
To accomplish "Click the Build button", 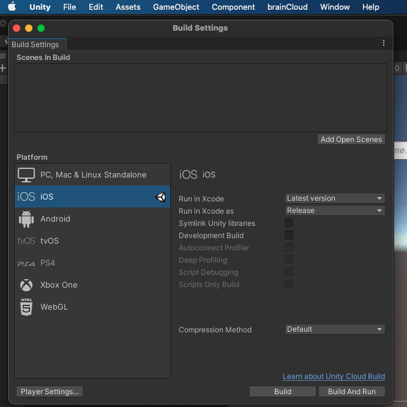I will pos(283,392).
